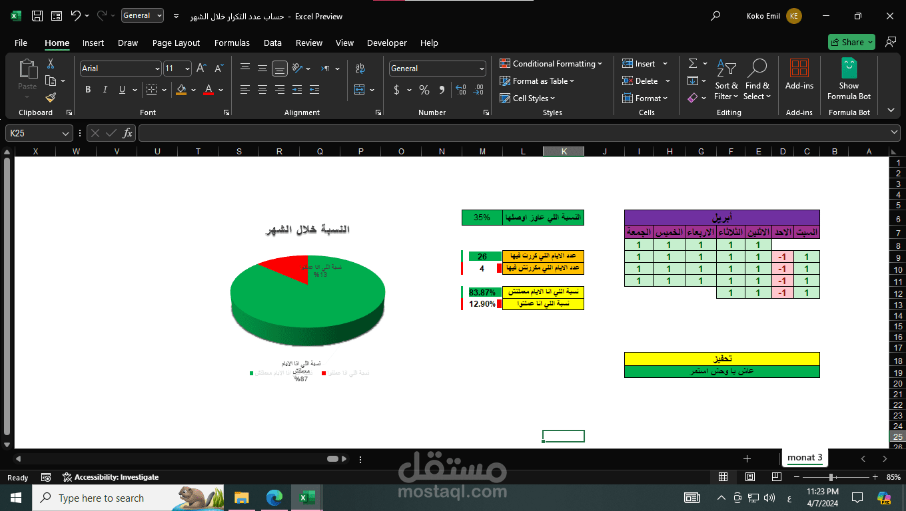Click the Percent Style icon
This screenshot has height=511, width=906.
point(424,90)
